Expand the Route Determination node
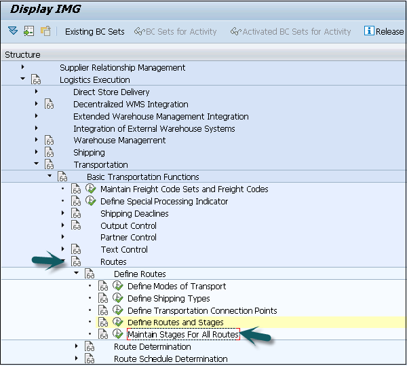 click(x=77, y=347)
